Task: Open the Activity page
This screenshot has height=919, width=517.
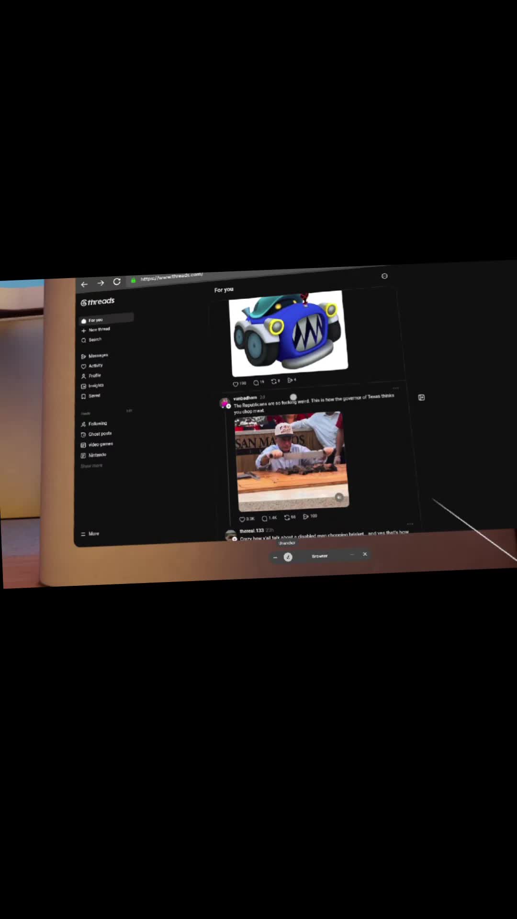Action: click(92, 366)
